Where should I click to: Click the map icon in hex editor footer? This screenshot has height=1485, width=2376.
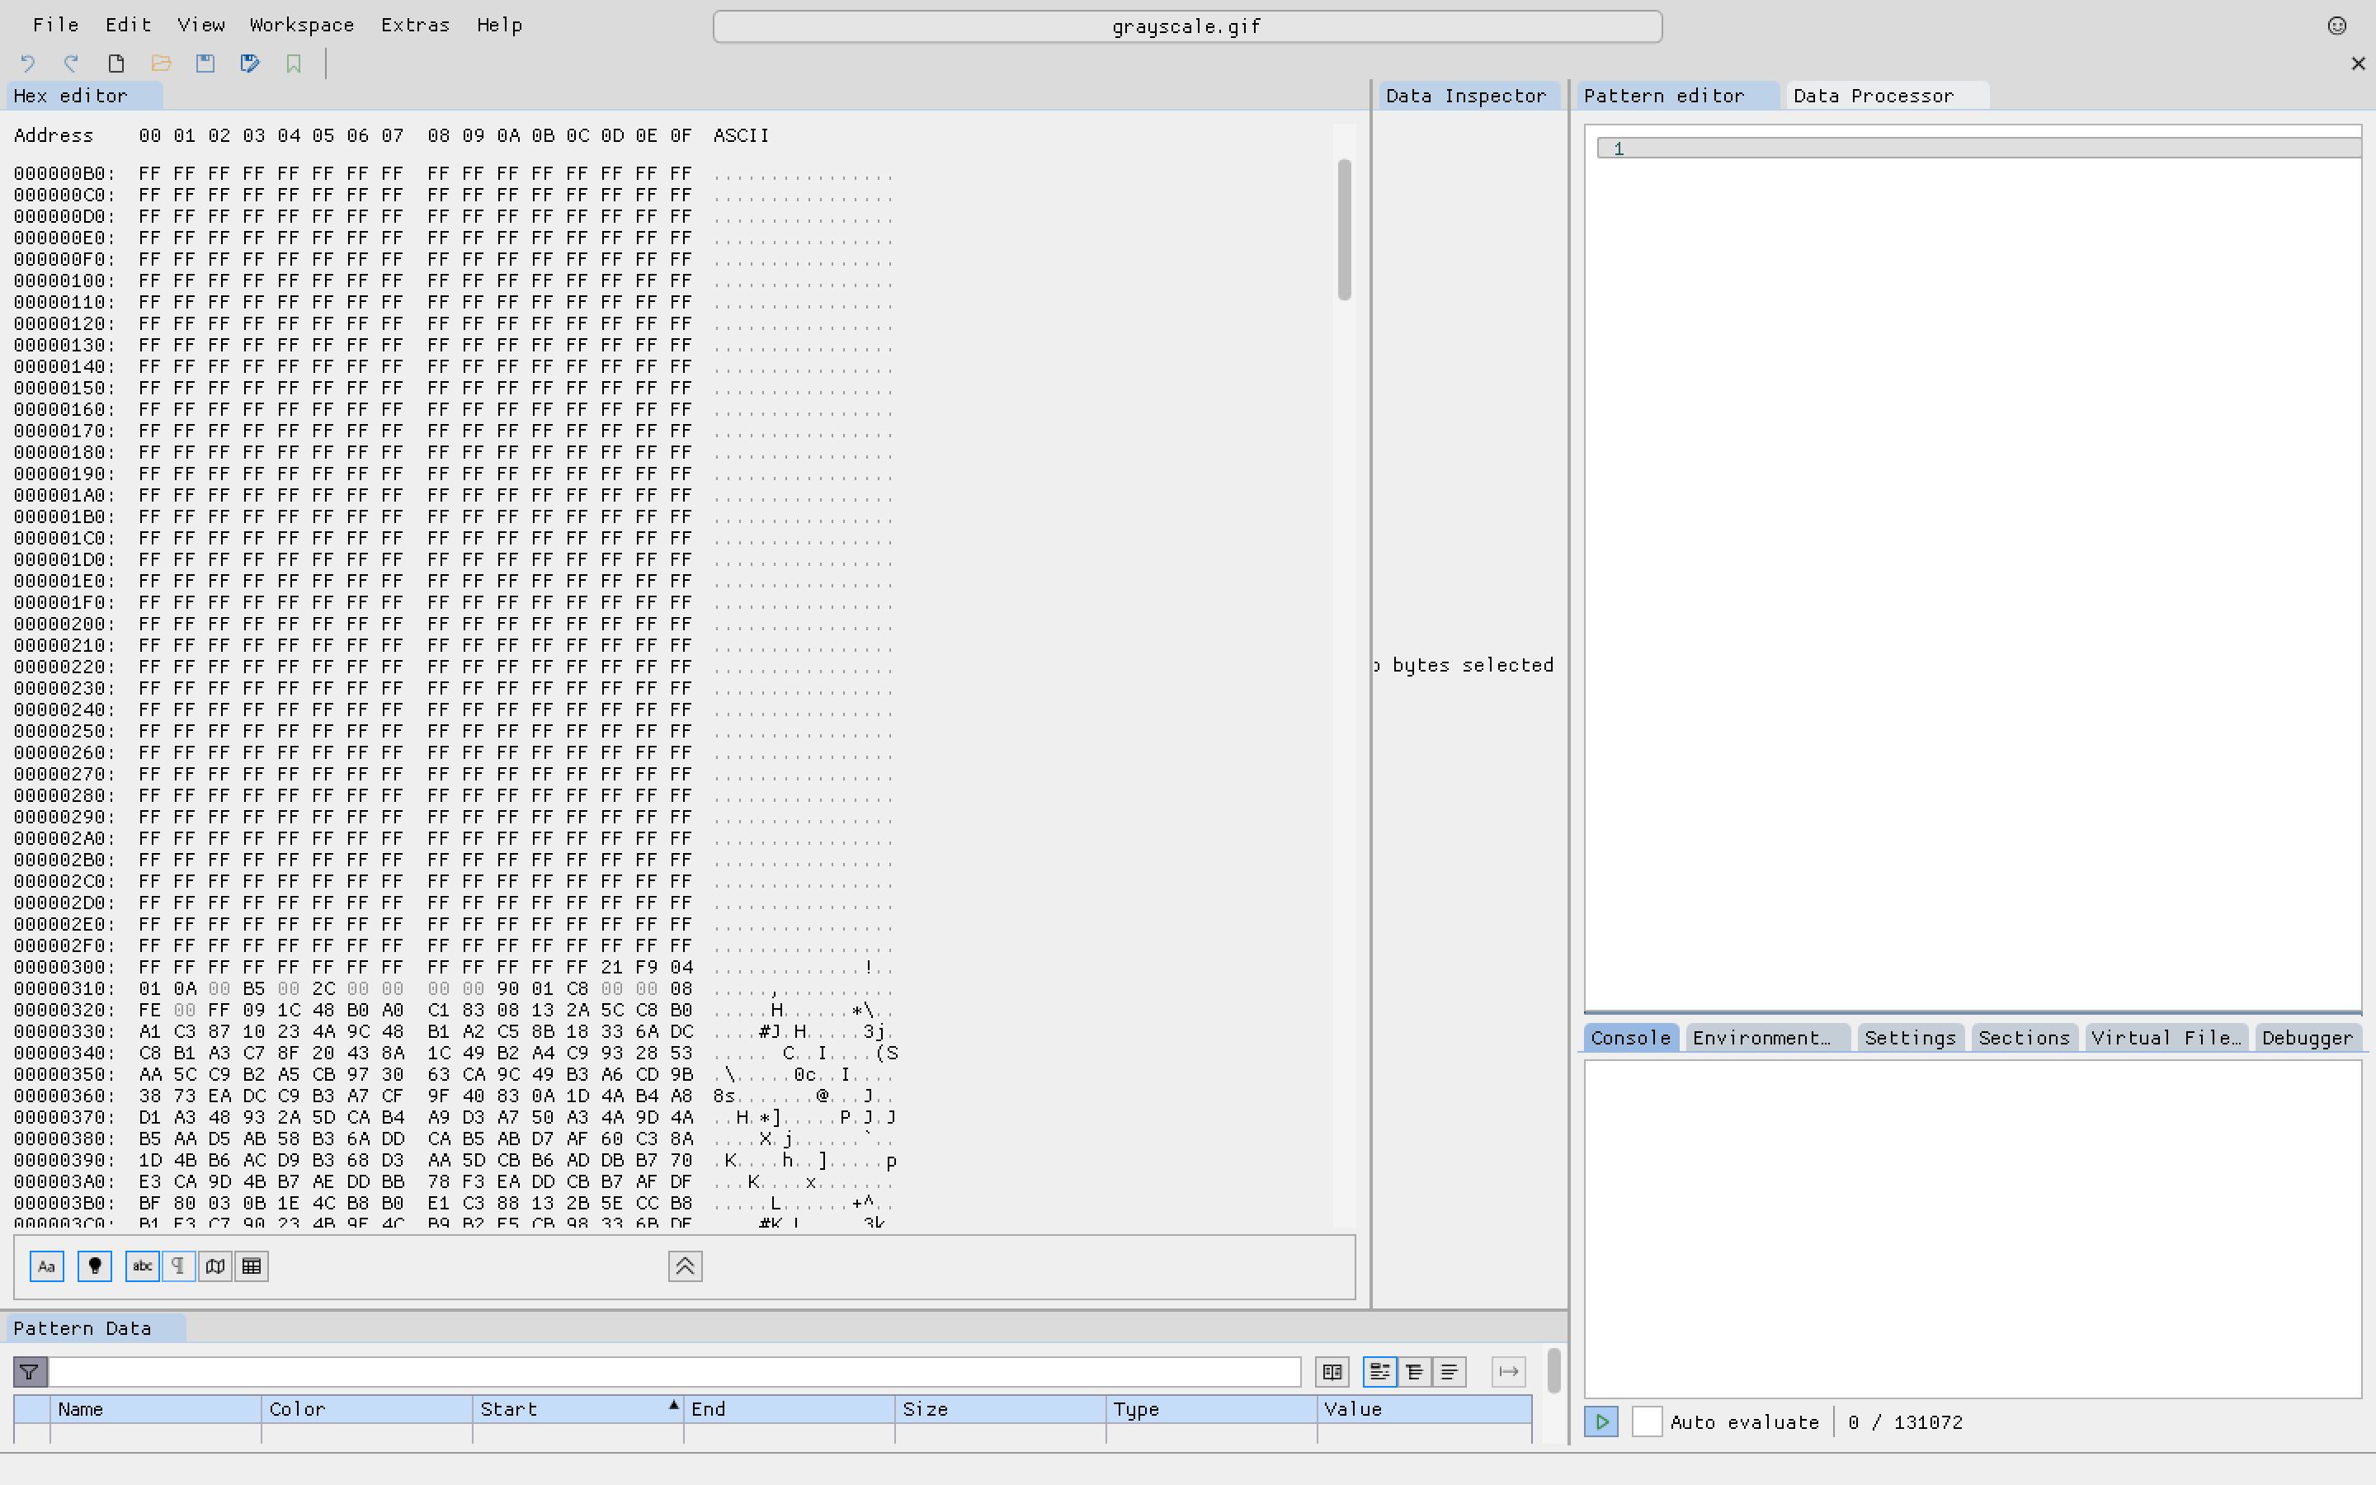click(215, 1266)
